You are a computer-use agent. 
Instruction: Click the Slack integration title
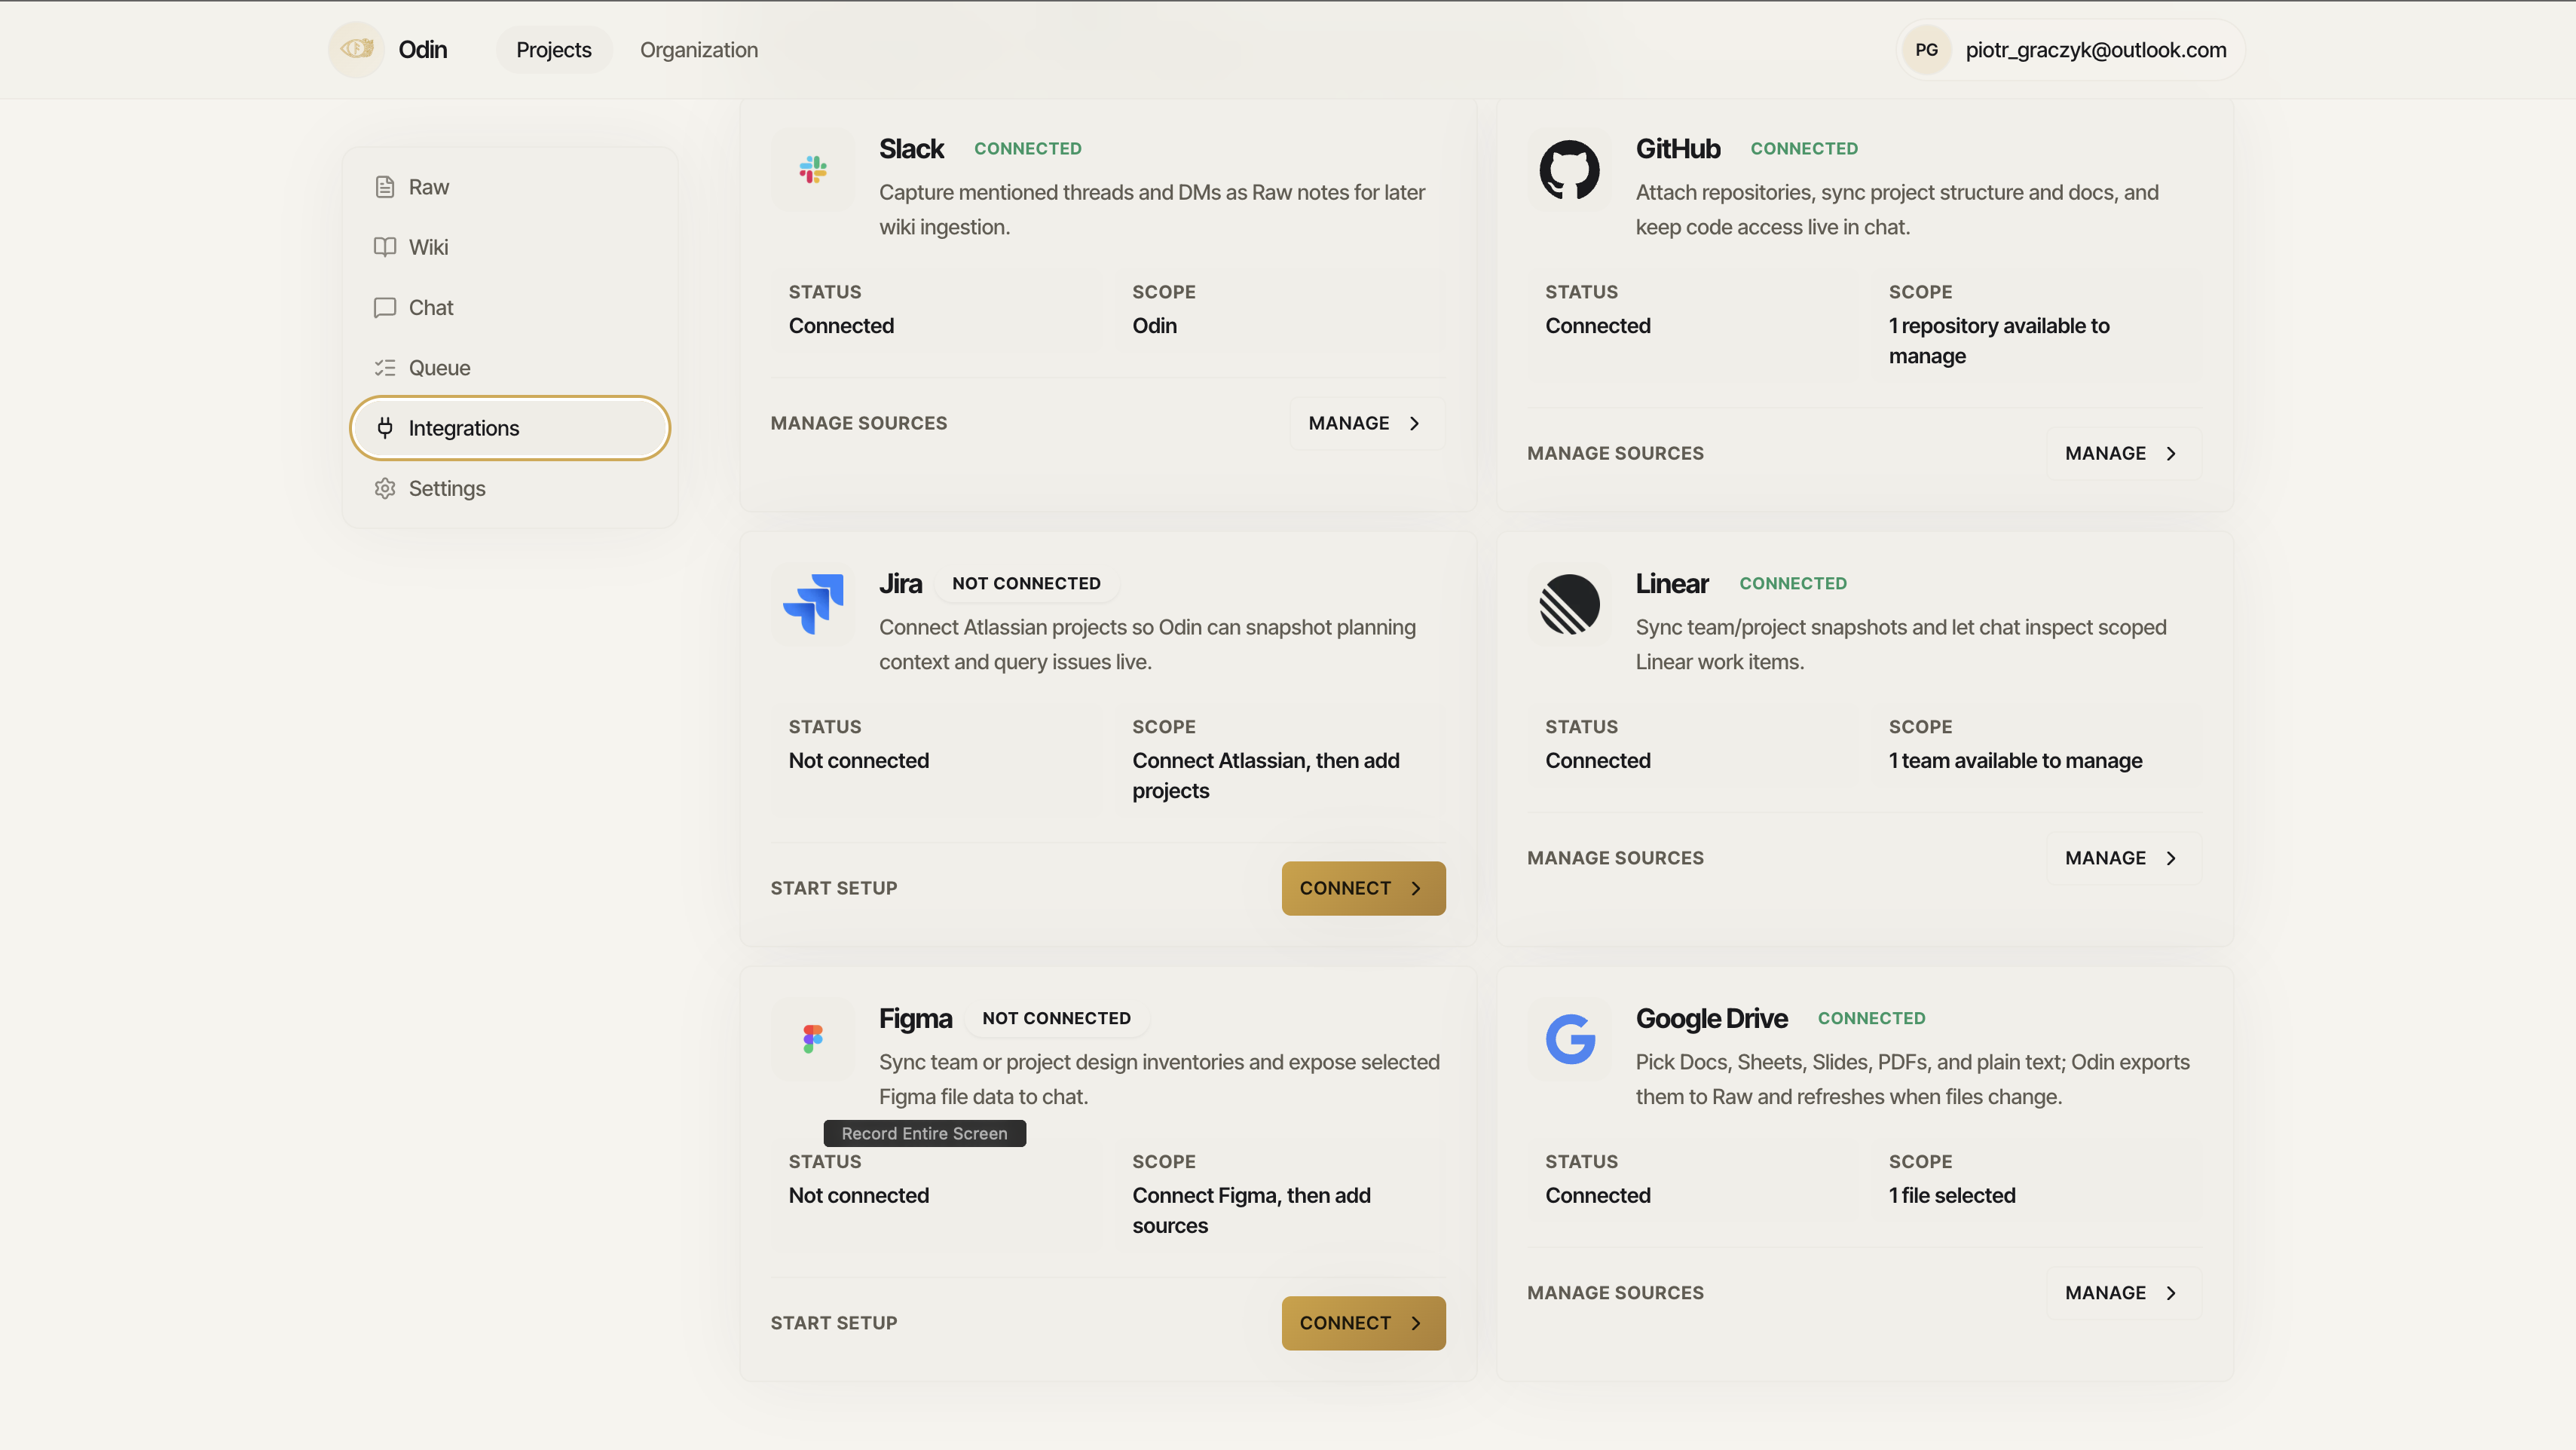(912, 148)
